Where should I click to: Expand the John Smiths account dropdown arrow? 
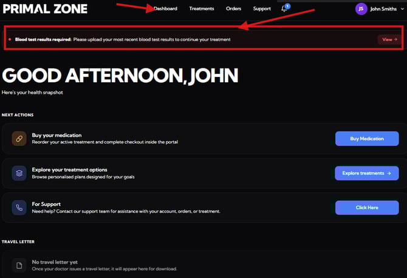pos(402,9)
